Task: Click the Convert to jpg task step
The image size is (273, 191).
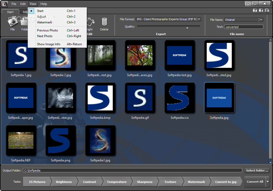Action: point(226,182)
